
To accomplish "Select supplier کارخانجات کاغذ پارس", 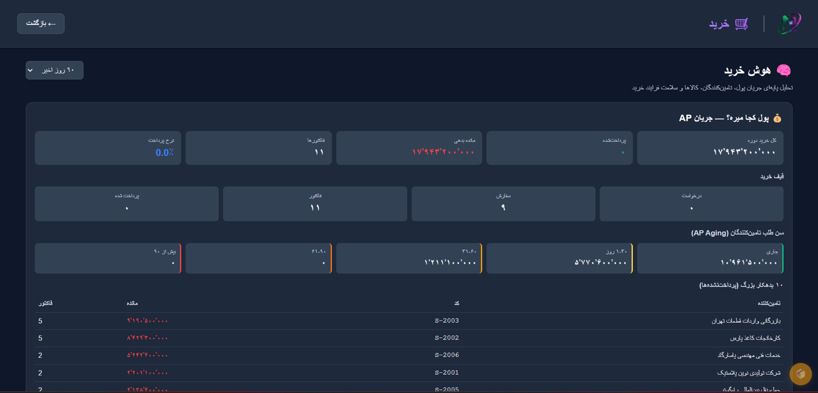I will pos(755,338).
